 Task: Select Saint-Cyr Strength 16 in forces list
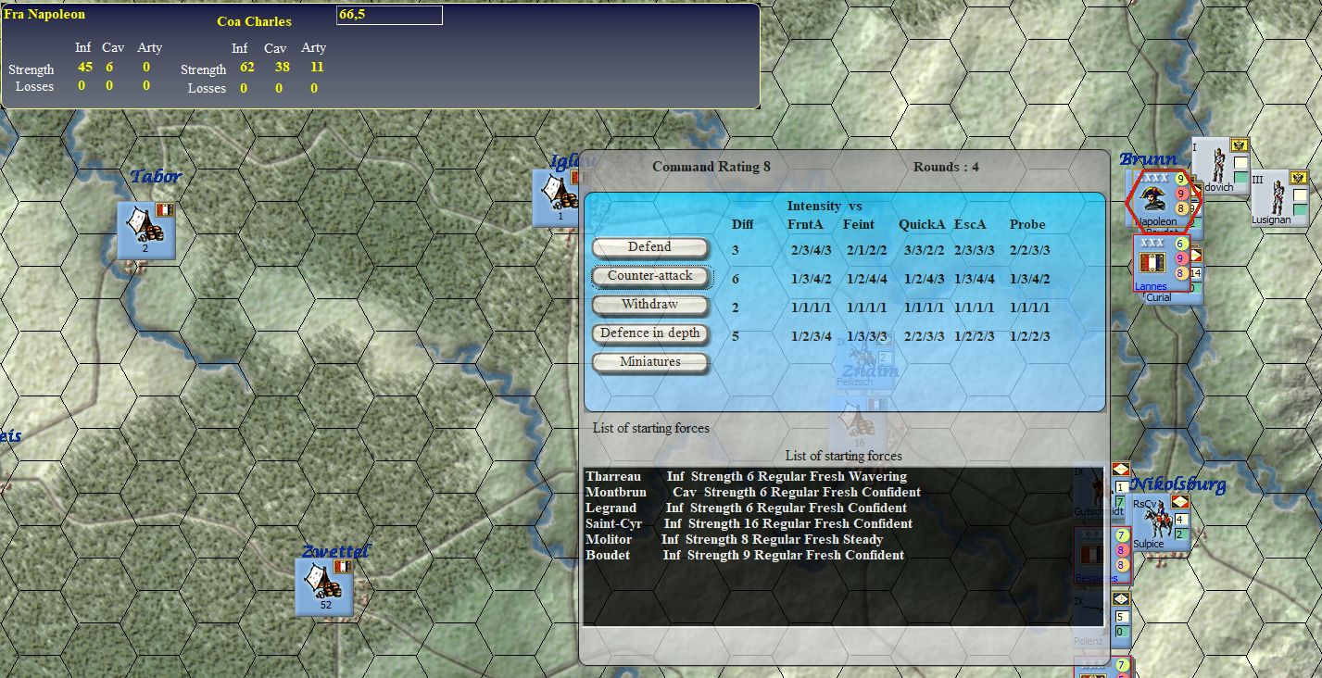[x=749, y=523]
